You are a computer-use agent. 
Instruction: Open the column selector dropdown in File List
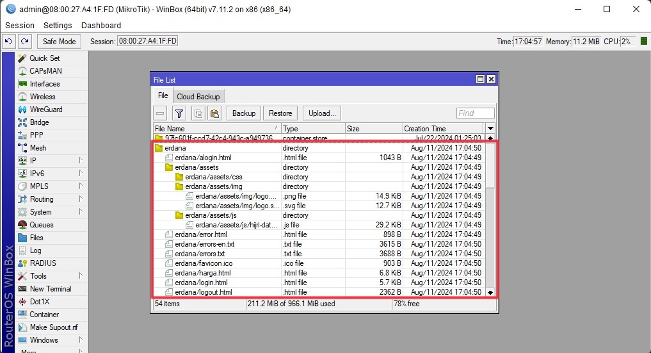click(x=490, y=129)
